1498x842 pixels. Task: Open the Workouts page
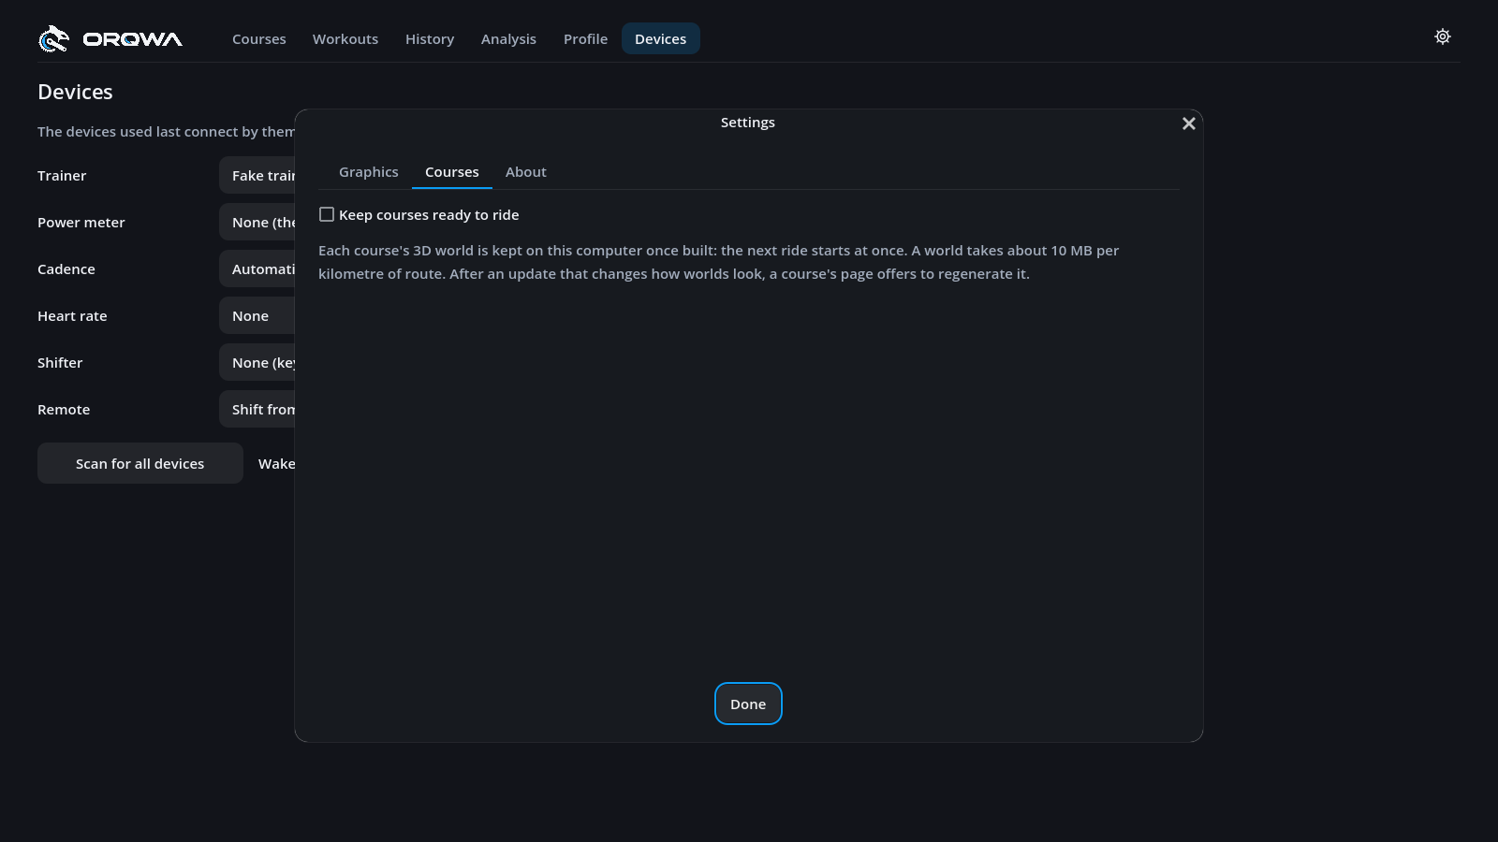click(345, 38)
